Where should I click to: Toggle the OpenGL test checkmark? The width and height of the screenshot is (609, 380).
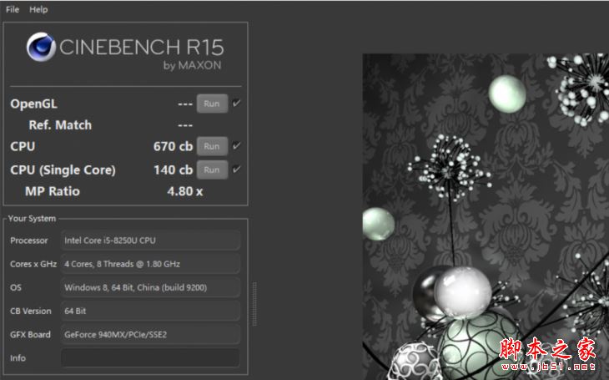click(x=236, y=103)
